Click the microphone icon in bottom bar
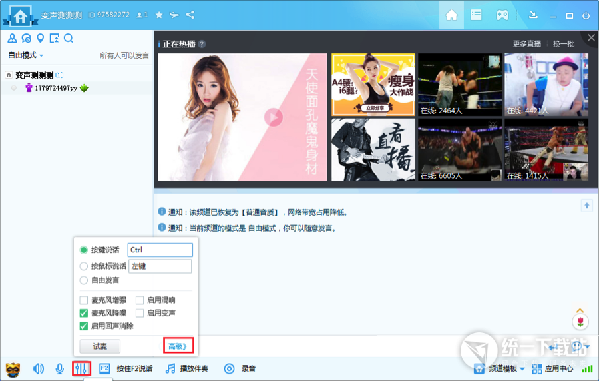599x381 pixels. pyautogui.click(x=60, y=368)
